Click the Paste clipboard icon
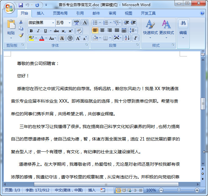 click(11, 24)
